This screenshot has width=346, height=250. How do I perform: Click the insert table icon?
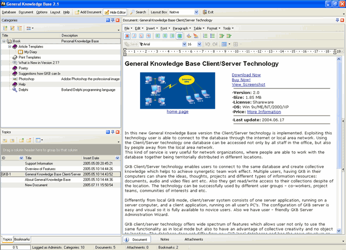tap(224, 44)
